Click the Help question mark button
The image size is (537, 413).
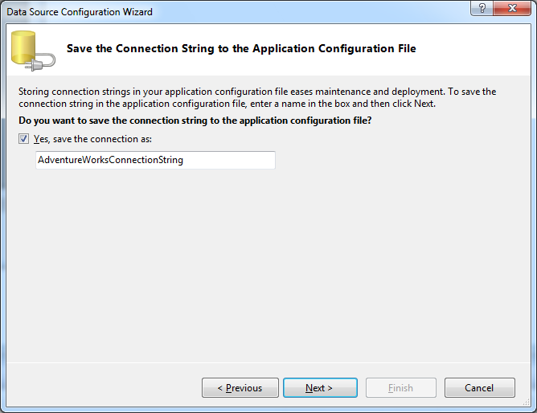(x=482, y=7)
